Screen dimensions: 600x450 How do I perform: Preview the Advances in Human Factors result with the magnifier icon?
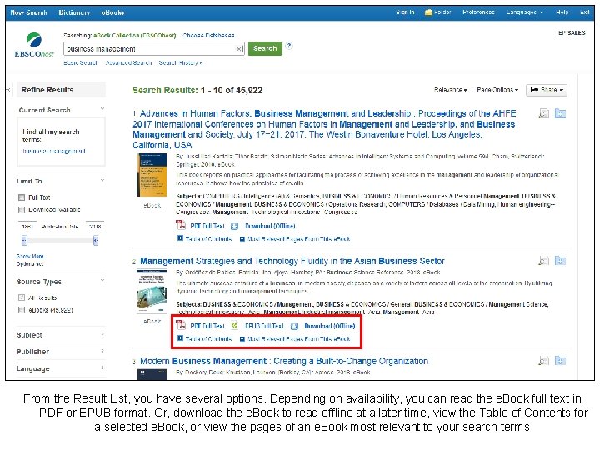tap(543, 113)
